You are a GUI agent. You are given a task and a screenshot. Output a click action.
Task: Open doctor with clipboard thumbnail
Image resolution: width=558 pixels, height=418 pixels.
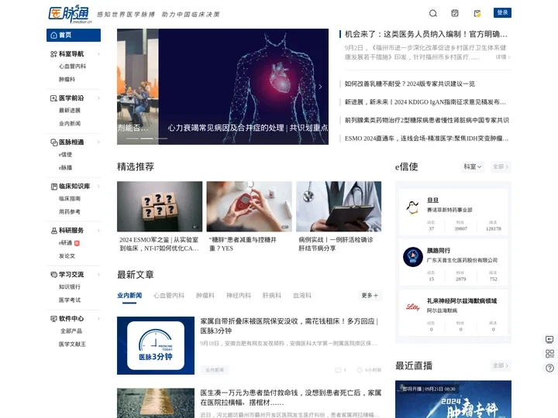tap(339, 207)
